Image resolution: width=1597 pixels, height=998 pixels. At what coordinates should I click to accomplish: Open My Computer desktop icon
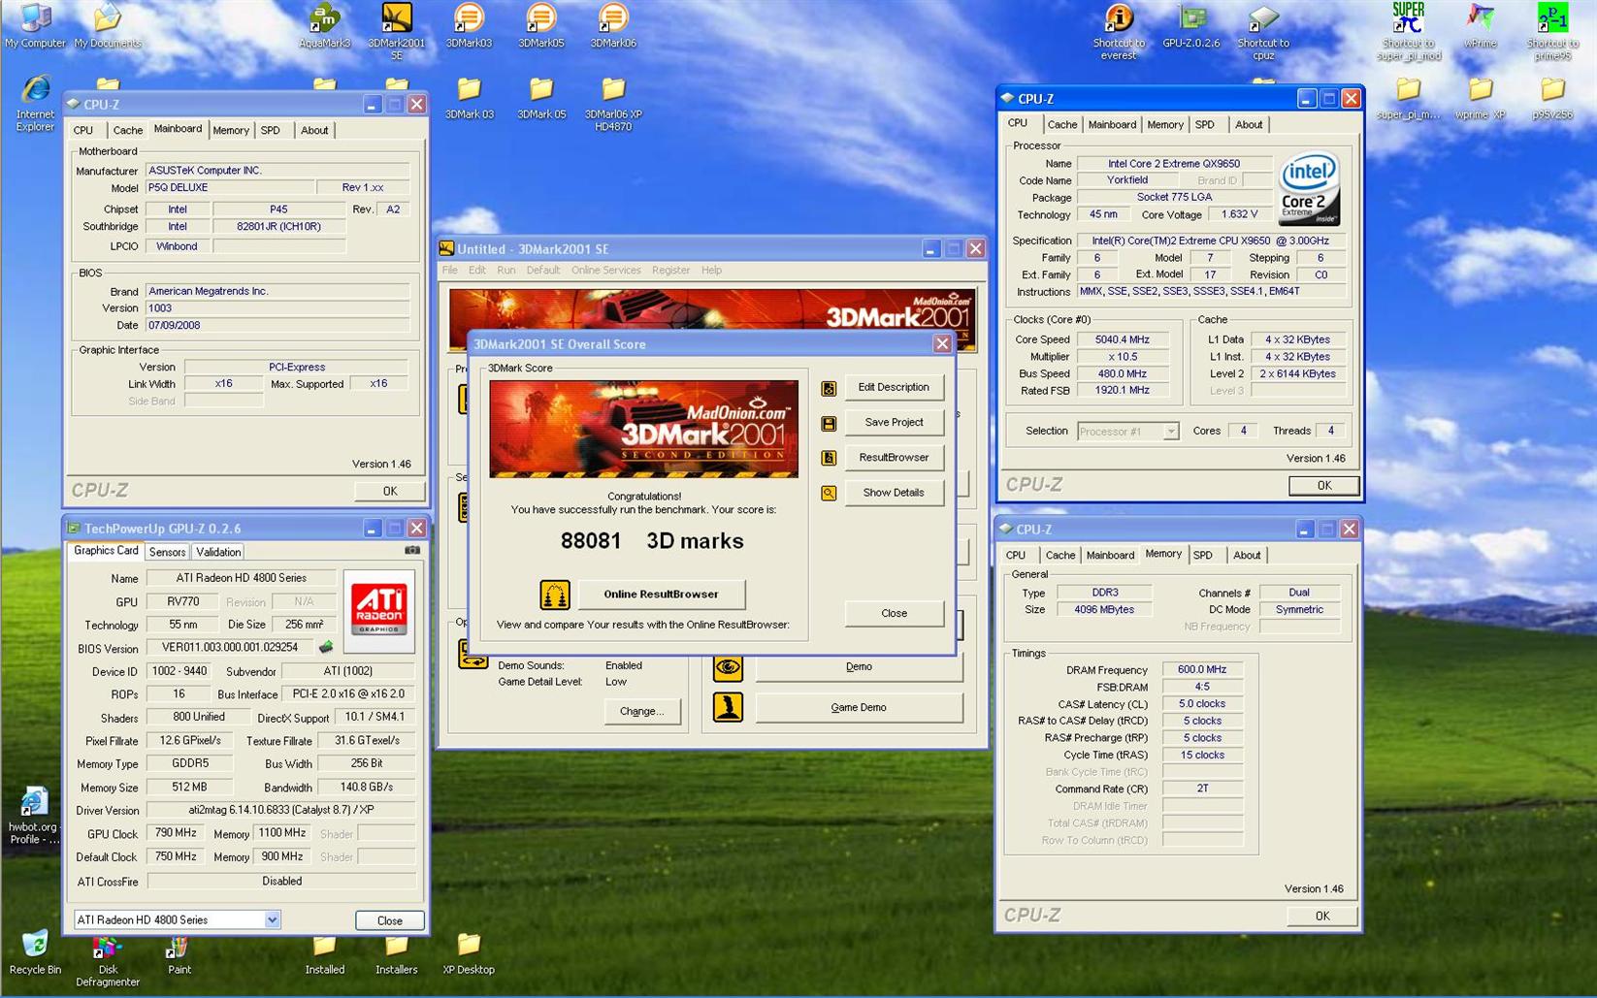35,26
